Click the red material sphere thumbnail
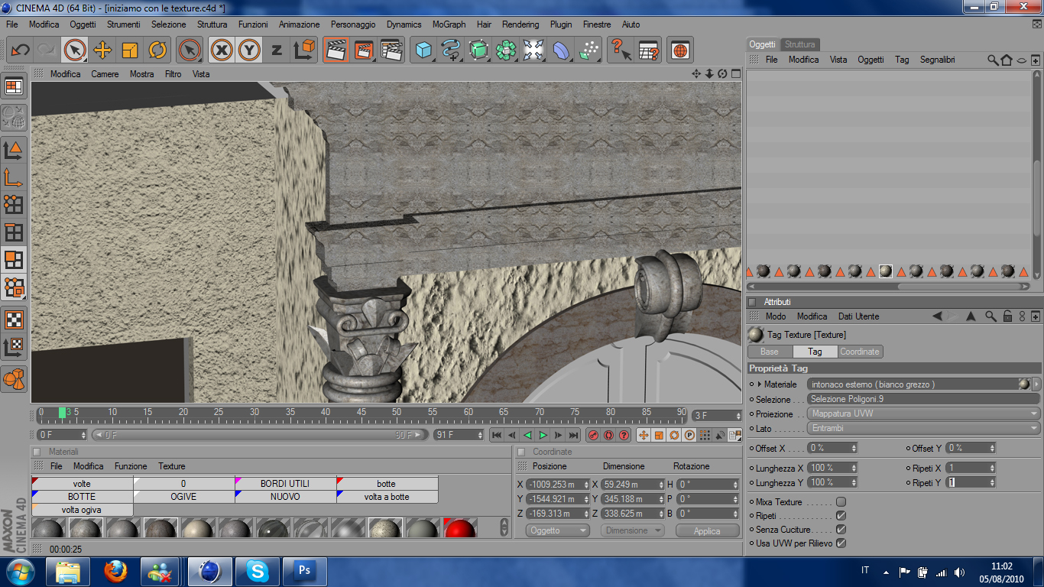Screen dimensions: 1044x587 [460, 528]
